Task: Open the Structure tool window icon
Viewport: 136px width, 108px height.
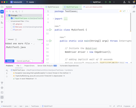Action: pyautogui.click(x=2, y=23)
